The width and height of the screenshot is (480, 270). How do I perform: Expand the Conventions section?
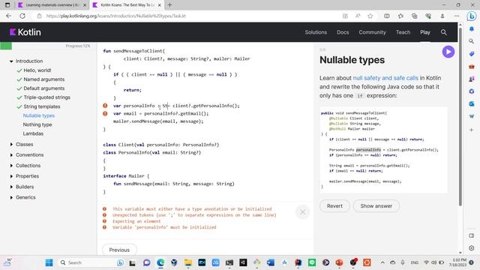pos(11,155)
